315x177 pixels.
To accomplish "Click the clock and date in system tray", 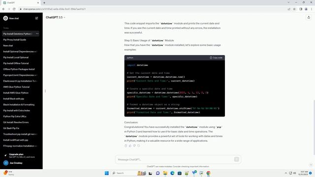I will coord(303,173).
